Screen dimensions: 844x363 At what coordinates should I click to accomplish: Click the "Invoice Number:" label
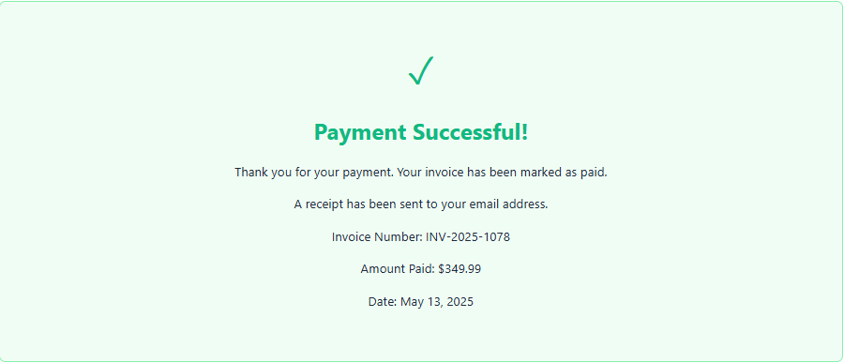[x=377, y=237]
